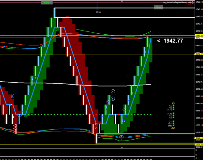Image resolution: width=203 pixels, height=160 pixels.
Task: Click the 16:11 time marker label
Action: (x=98, y=12)
